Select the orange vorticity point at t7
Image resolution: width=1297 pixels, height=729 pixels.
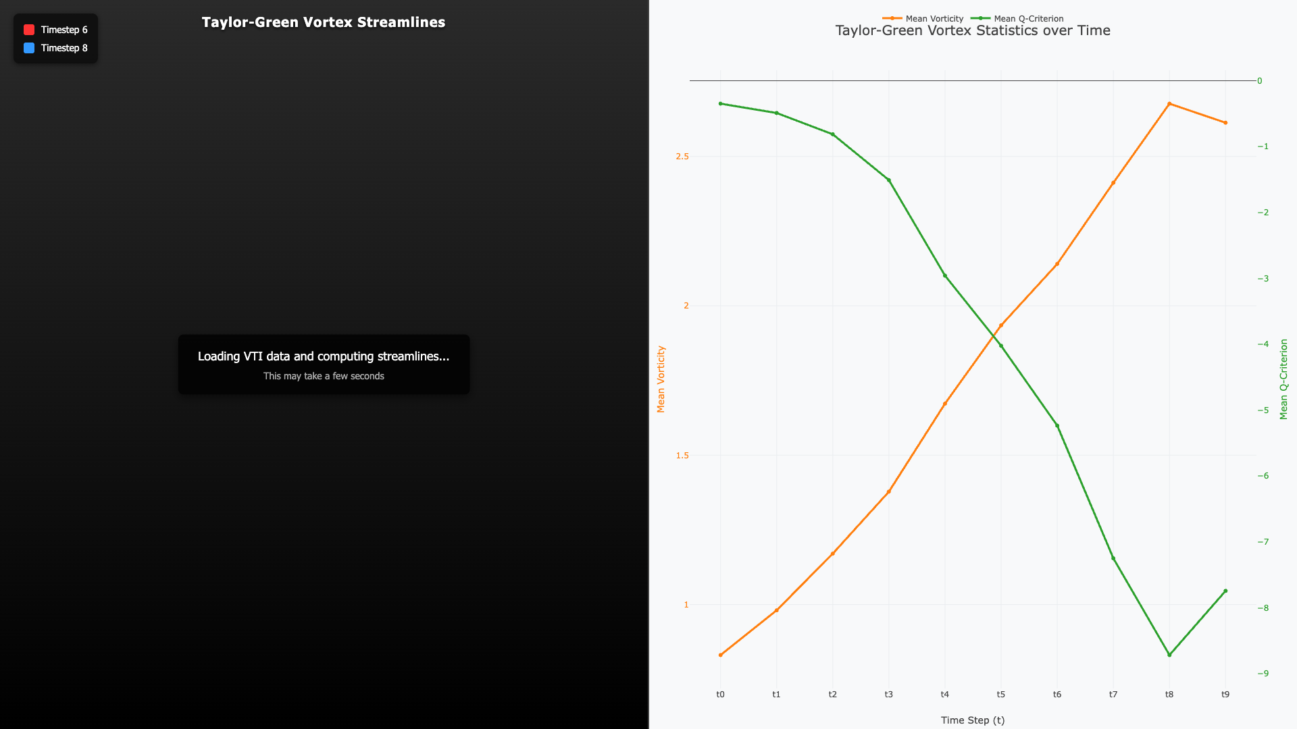(x=1113, y=183)
